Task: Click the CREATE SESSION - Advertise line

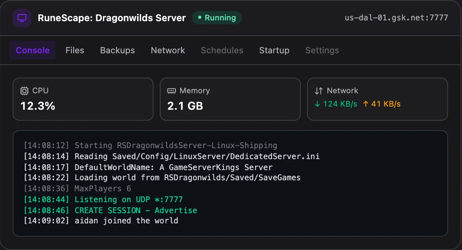Action: (x=110, y=210)
